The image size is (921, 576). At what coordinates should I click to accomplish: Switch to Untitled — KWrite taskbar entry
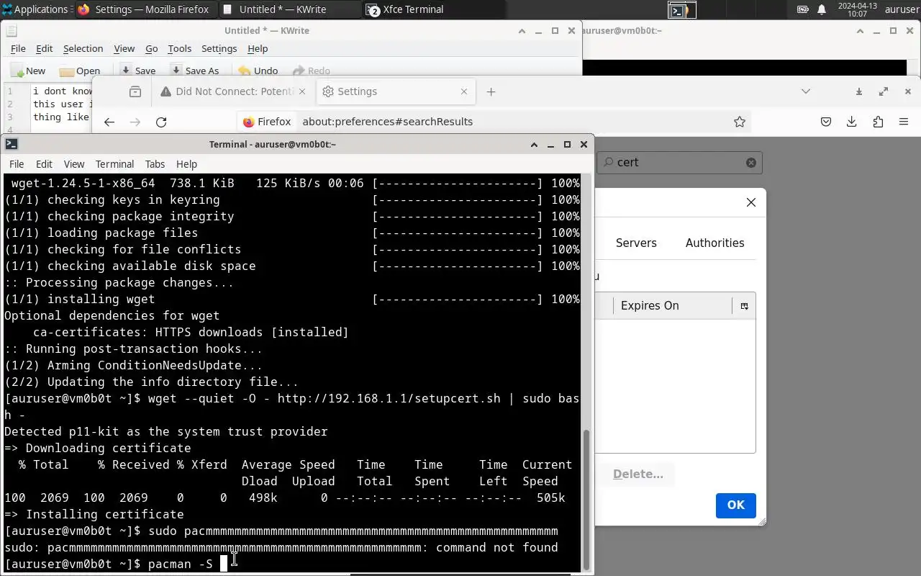(289, 9)
